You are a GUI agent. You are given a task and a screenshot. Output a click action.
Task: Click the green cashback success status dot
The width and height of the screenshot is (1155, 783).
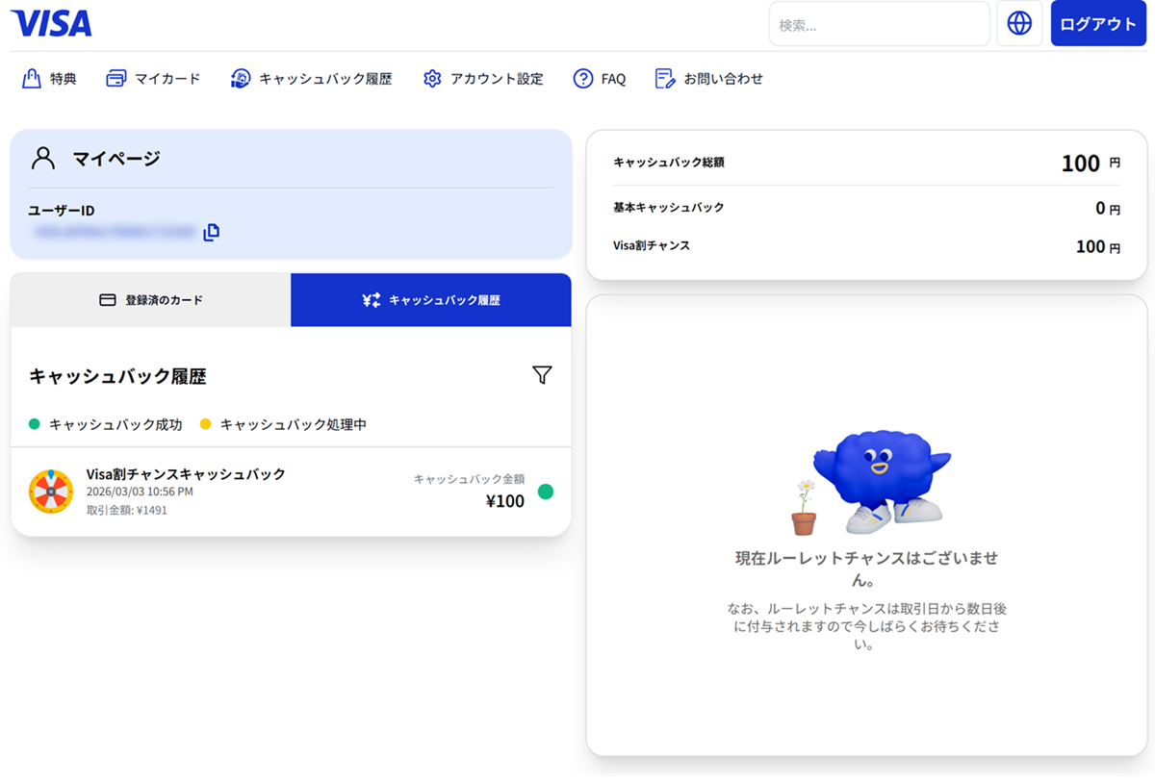tap(545, 492)
